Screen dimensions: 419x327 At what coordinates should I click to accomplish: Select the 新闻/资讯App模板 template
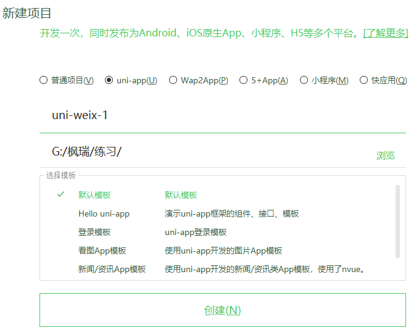(112, 269)
